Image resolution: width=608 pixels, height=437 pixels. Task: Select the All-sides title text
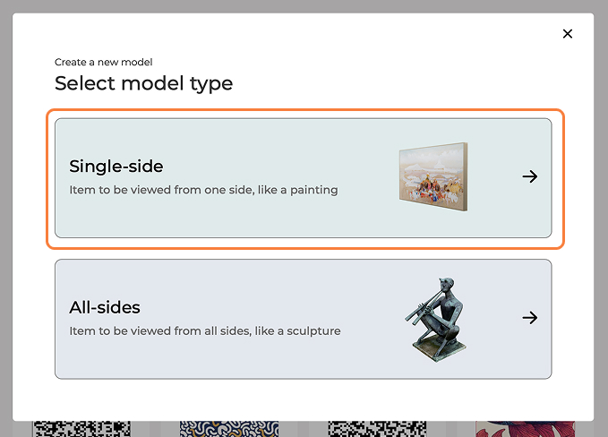pos(105,307)
